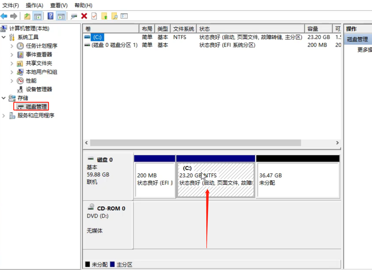Click the red X delete icon

click(x=84, y=16)
